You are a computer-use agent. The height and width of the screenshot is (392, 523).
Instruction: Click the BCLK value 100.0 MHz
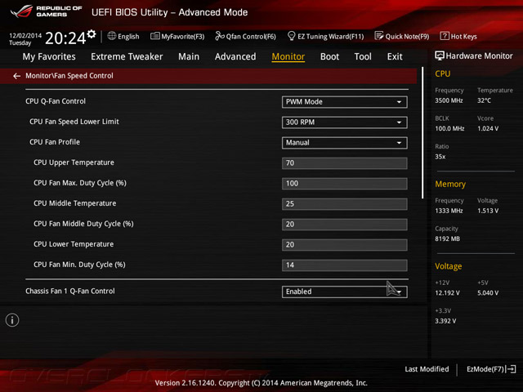tap(449, 129)
